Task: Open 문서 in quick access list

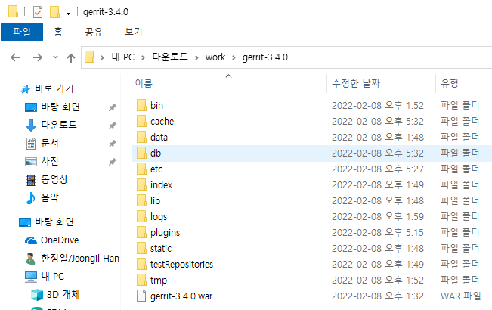Action: click(50, 143)
